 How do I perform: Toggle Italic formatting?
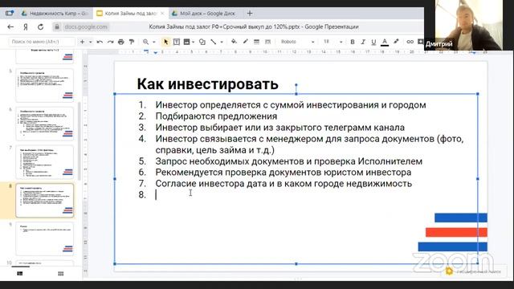(363, 42)
